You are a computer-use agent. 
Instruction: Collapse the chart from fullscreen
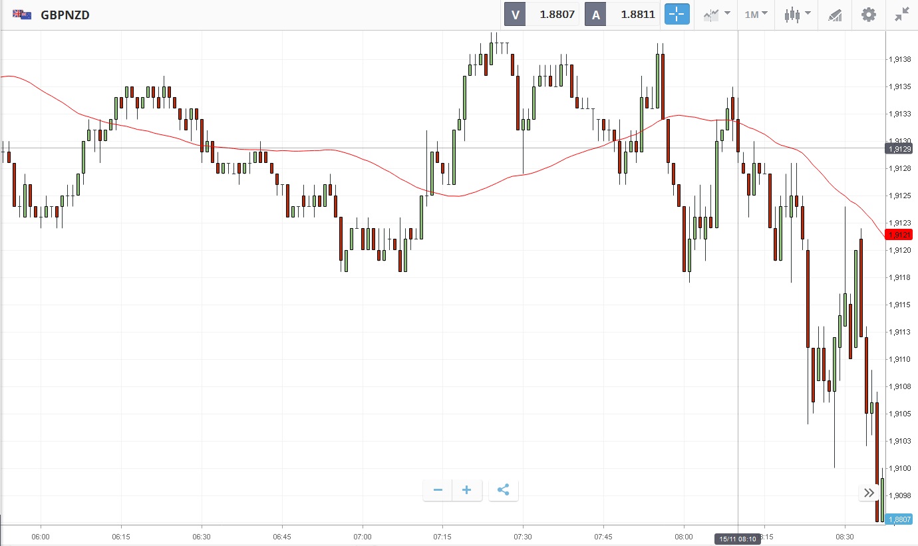tap(901, 15)
